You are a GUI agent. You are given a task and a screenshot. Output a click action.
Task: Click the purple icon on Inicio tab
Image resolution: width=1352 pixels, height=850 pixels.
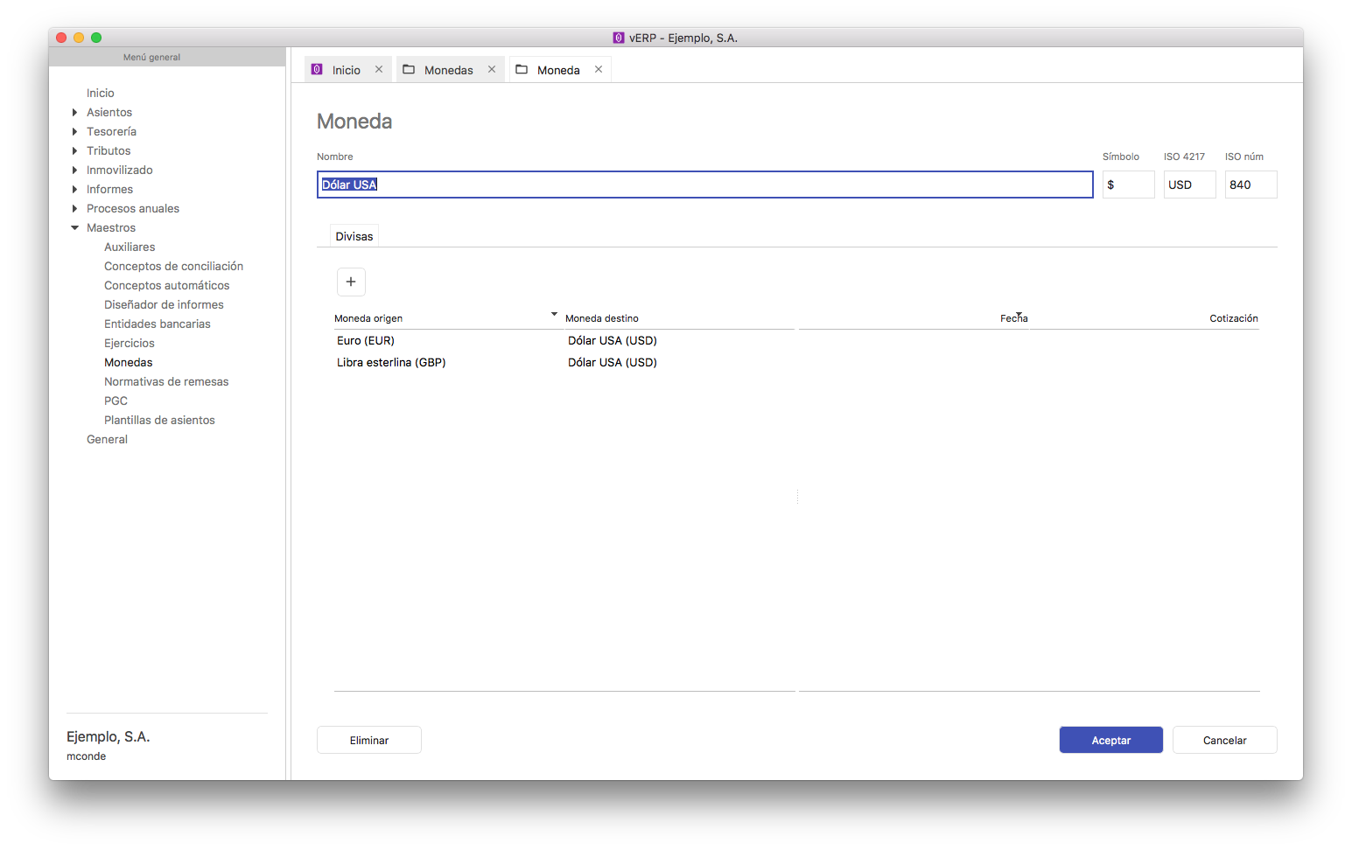318,70
